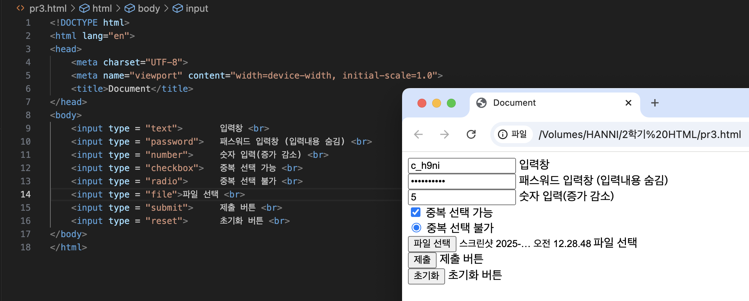Click the closing body tag on line 17
This screenshot has width=749, height=301.
click(x=68, y=234)
